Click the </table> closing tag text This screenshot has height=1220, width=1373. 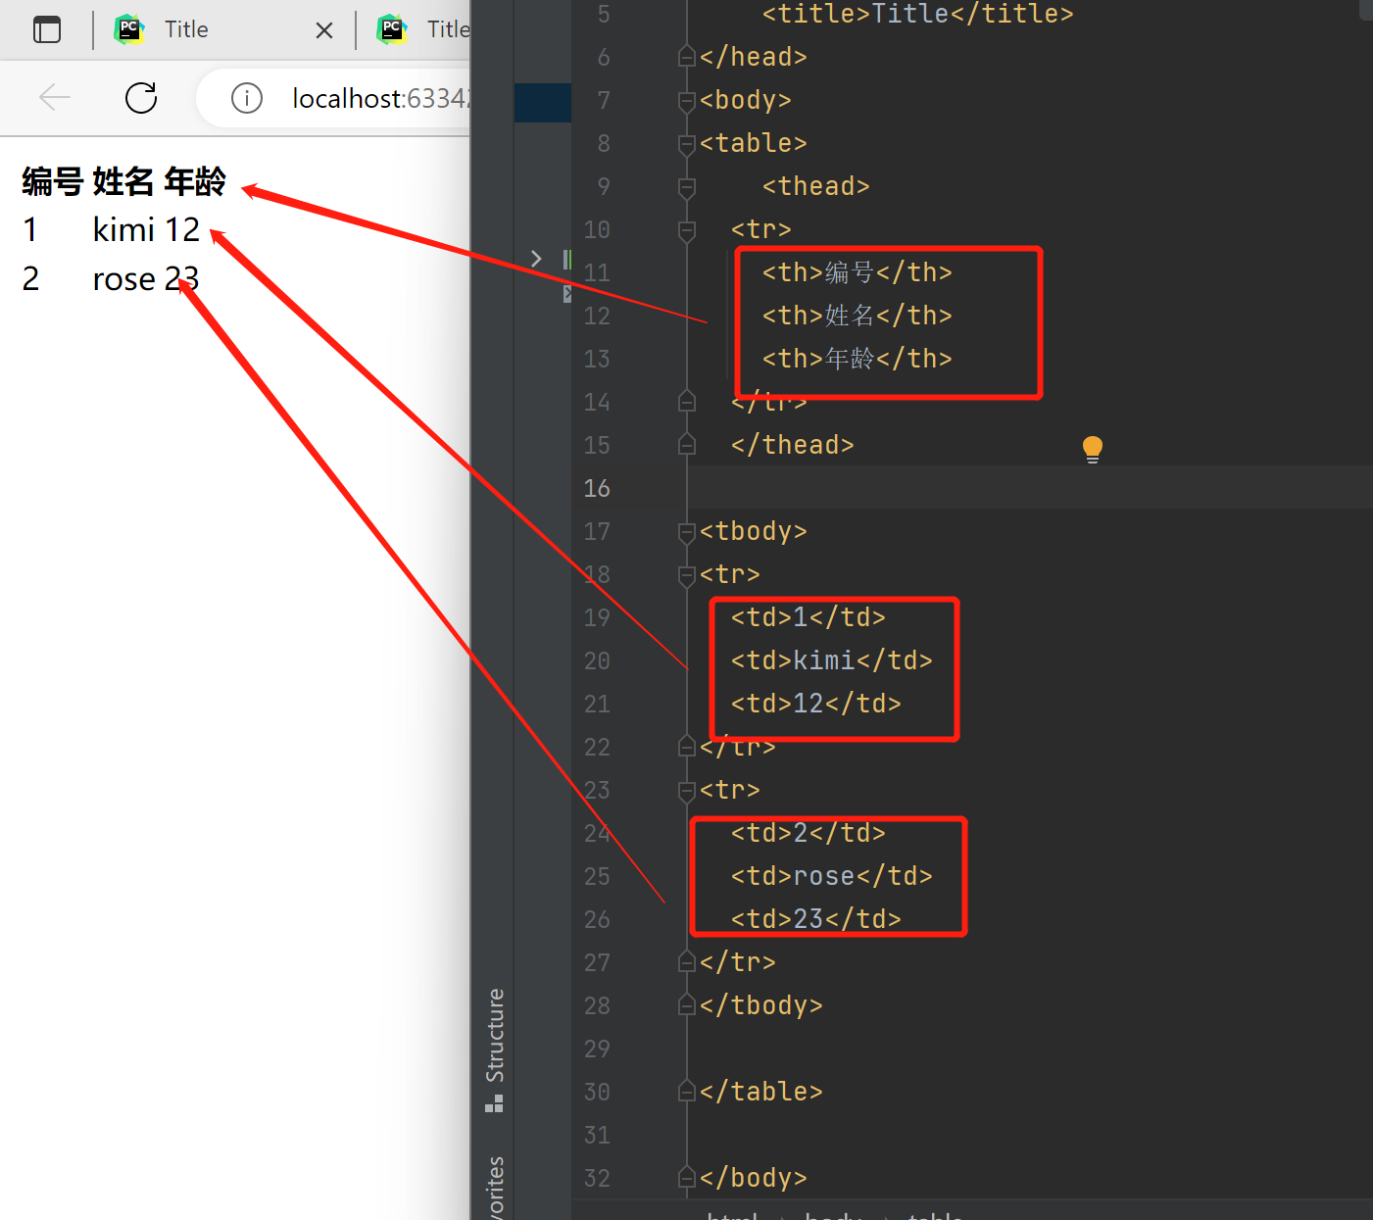tap(761, 1092)
